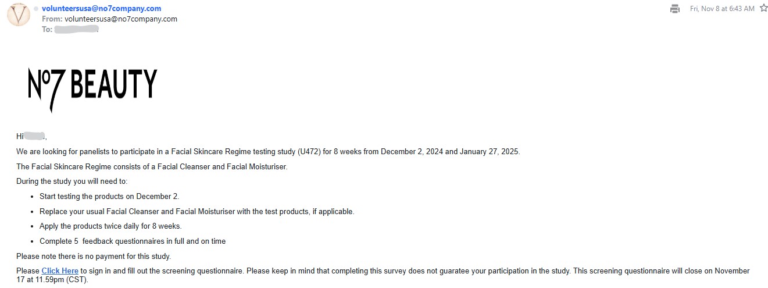The image size is (768, 288).
Task: Star this email message
Action: pos(763,8)
